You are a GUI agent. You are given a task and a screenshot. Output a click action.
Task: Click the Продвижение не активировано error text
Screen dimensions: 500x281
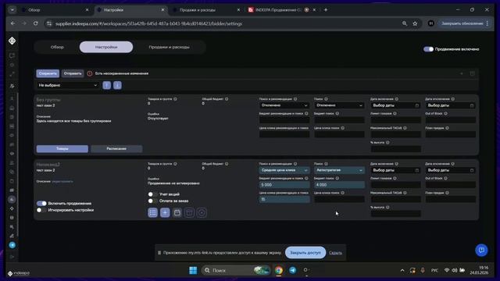173,183
